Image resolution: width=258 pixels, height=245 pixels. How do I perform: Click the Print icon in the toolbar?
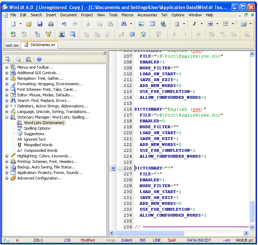point(51,24)
